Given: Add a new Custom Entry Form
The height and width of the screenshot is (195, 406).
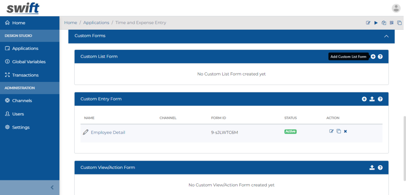Looking at the screenshot, I should point(364,99).
